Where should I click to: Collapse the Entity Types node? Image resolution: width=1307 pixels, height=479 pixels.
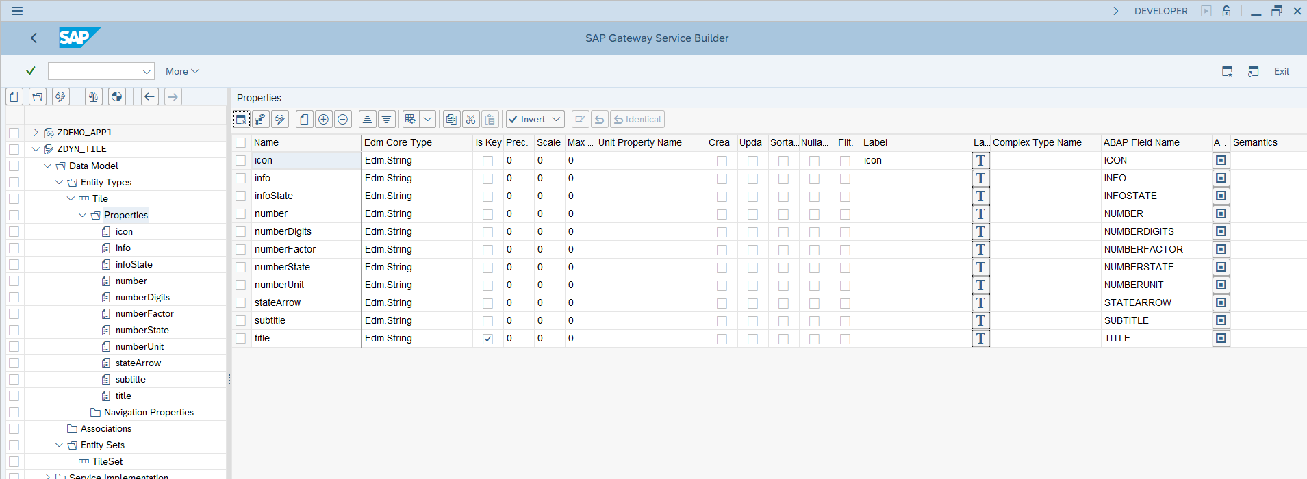point(59,182)
